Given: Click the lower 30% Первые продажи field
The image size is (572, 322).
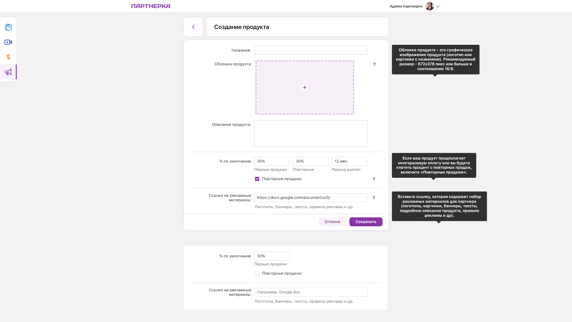Looking at the screenshot, I should [272, 256].
